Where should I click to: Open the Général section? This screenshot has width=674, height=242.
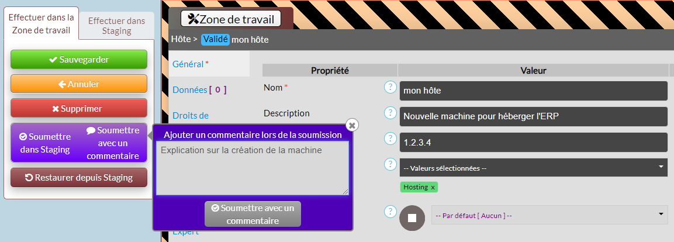188,64
